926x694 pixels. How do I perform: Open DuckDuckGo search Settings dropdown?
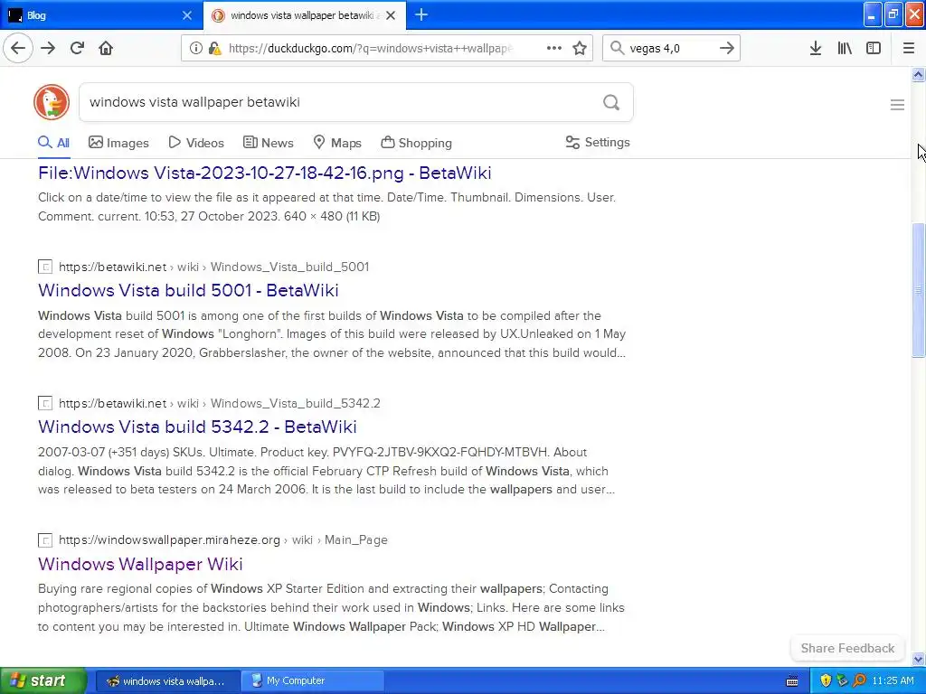[x=598, y=142]
